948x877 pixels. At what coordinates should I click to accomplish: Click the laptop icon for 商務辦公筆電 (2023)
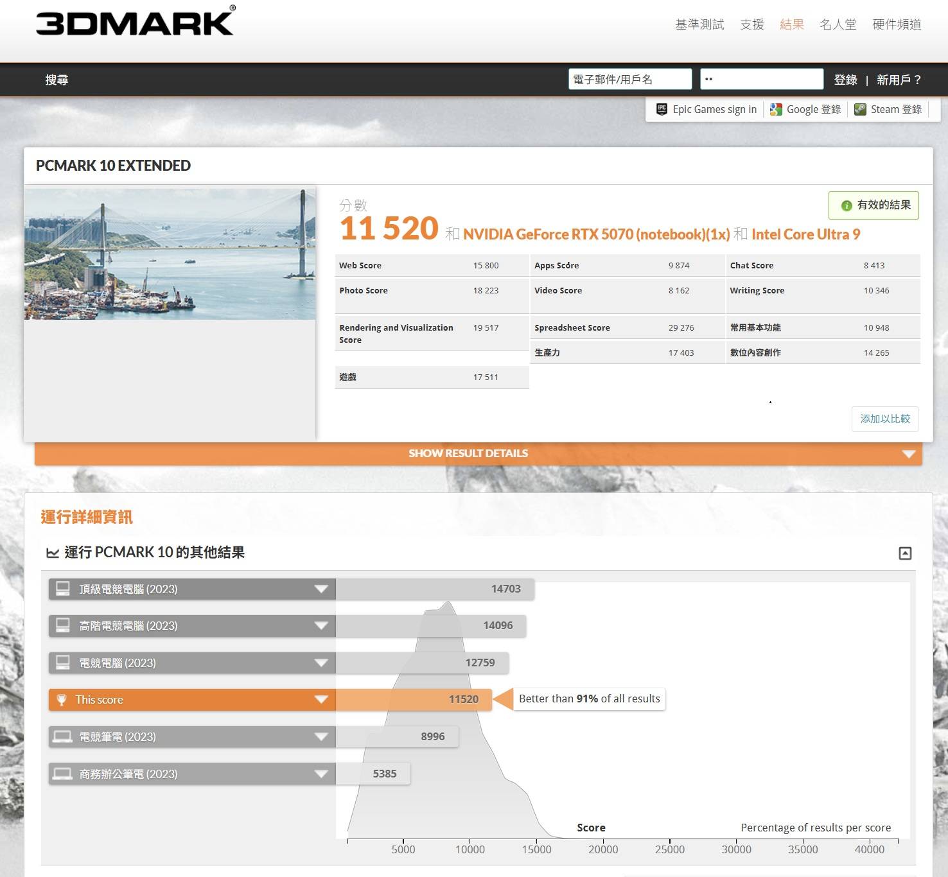pyautogui.click(x=62, y=774)
